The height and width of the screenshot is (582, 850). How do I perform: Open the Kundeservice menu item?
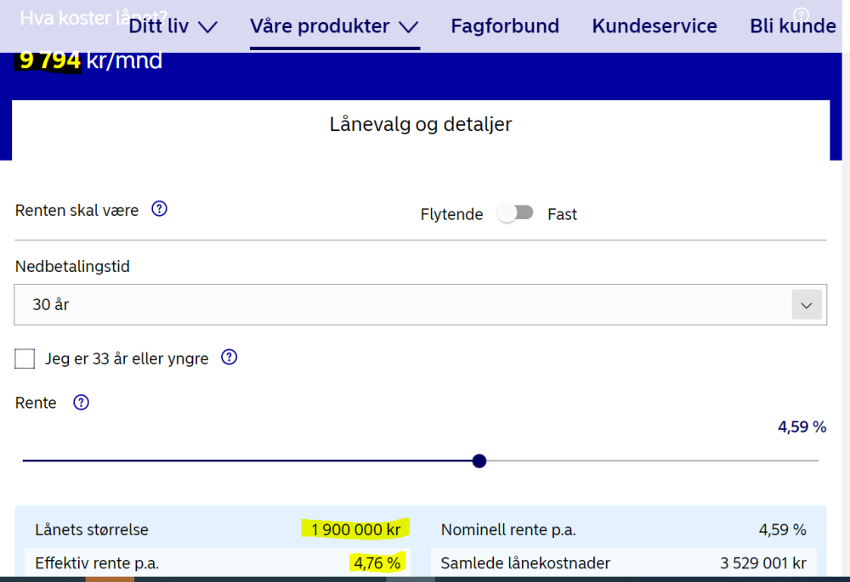click(x=654, y=26)
